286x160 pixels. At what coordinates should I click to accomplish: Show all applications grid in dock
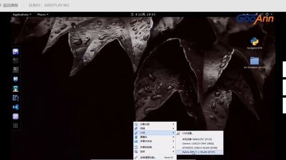pos(16,125)
